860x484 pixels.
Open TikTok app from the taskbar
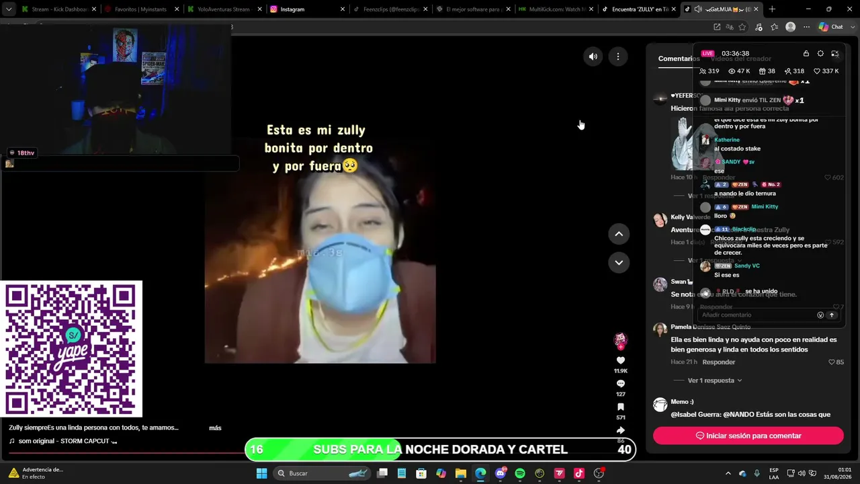[x=579, y=473]
